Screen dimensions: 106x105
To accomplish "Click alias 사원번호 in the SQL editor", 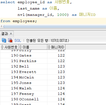I will coord(62,2).
